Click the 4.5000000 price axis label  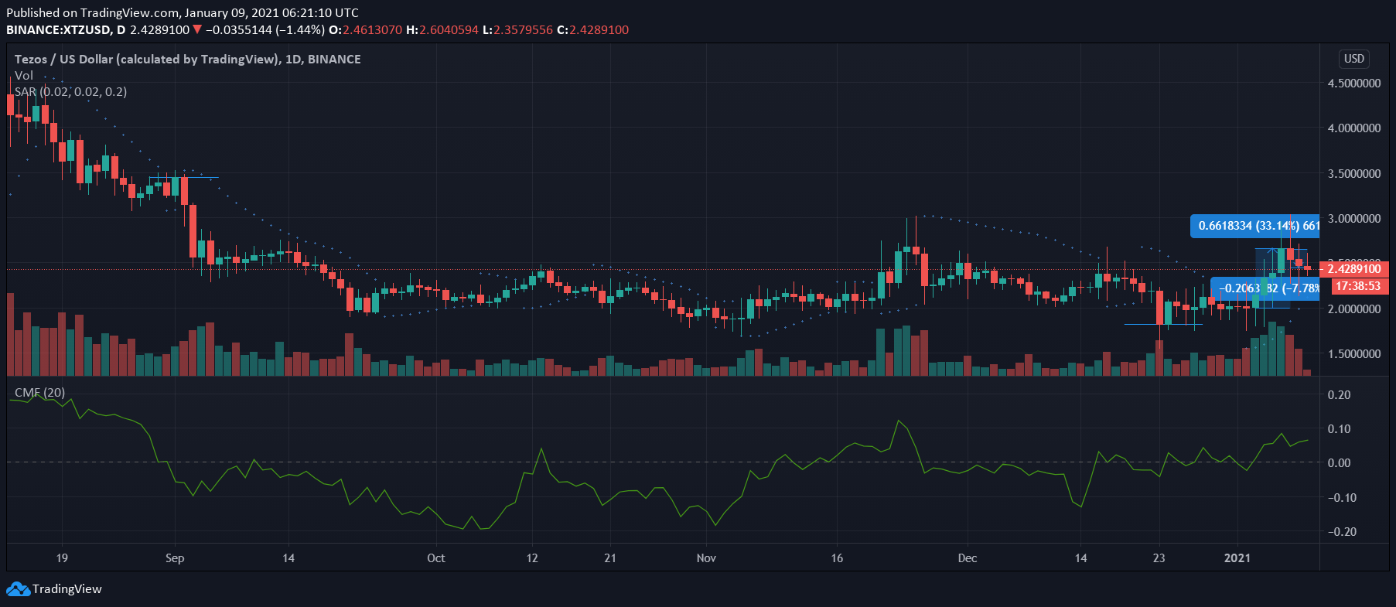(x=1354, y=84)
